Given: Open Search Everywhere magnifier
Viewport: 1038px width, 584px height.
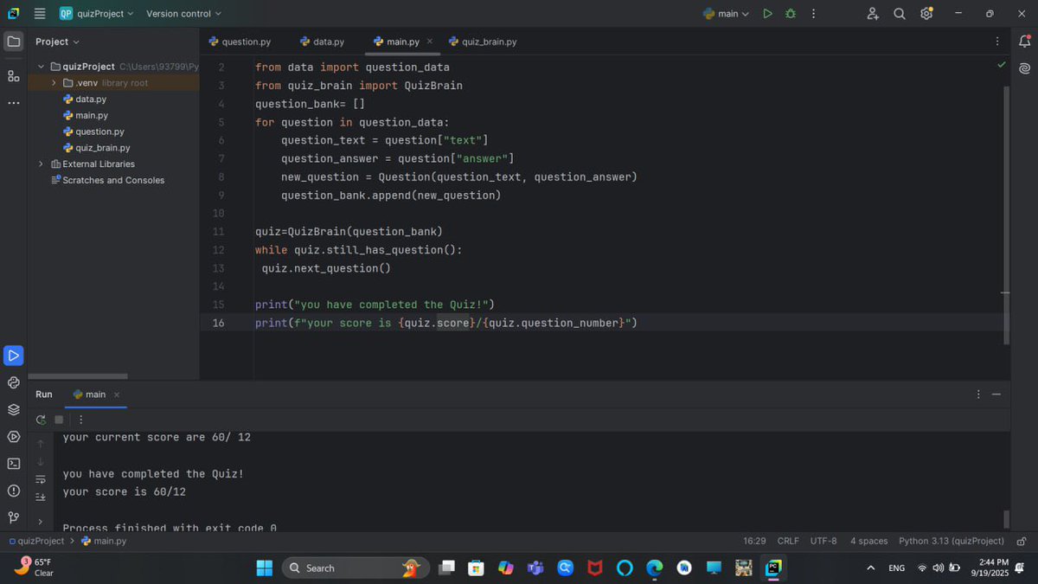Looking at the screenshot, I should click(x=900, y=14).
